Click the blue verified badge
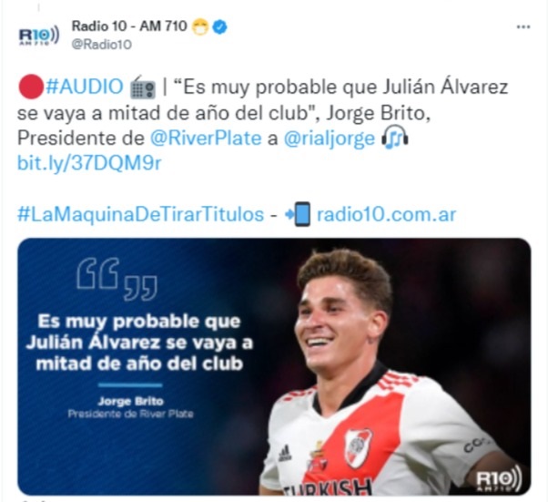This screenshot has height=502, width=548. 220,26
